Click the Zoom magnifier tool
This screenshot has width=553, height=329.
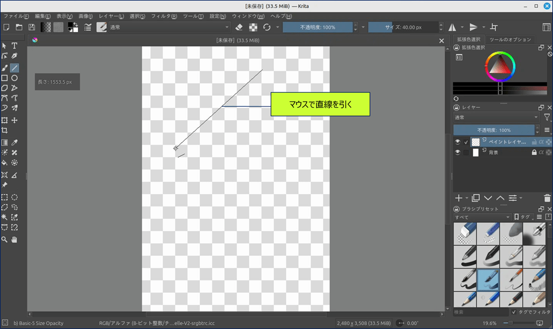click(x=4, y=239)
